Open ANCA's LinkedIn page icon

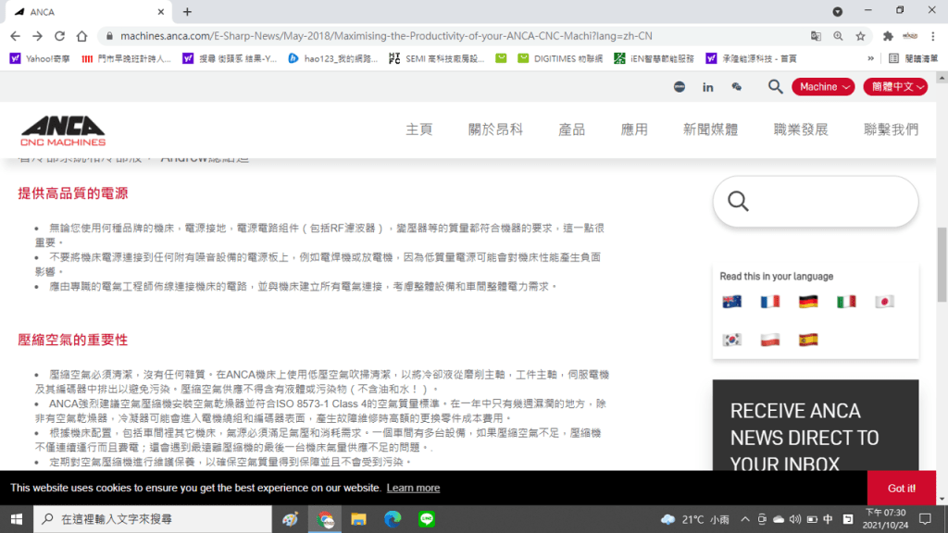[708, 87]
